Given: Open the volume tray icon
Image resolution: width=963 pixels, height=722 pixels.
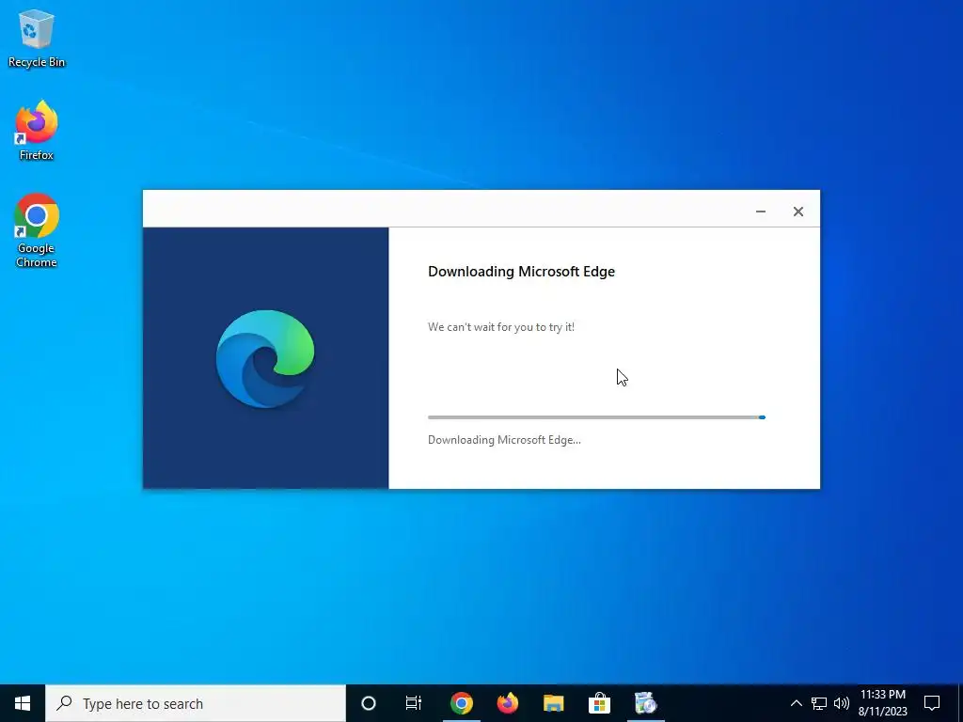Looking at the screenshot, I should click(842, 703).
